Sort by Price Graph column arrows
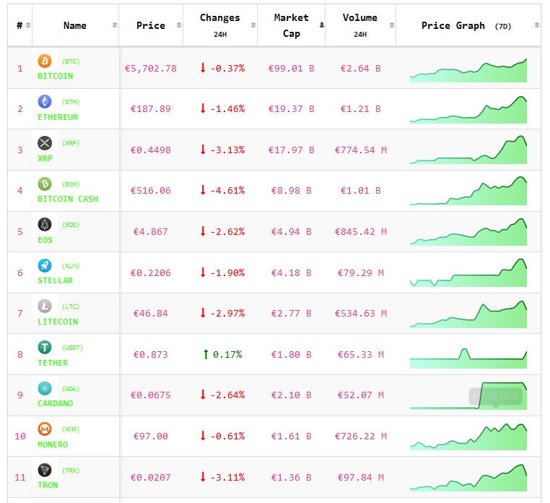 (536, 25)
